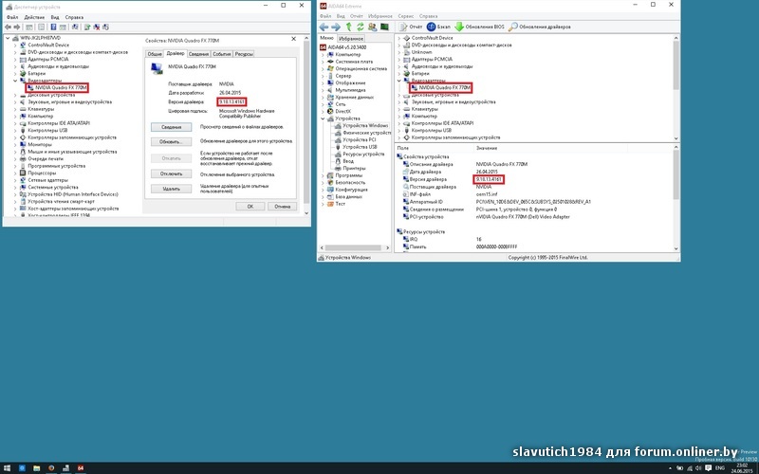Open the Сервис menu in AIDA64
Viewport: 759px width, 474px height.
406,16
